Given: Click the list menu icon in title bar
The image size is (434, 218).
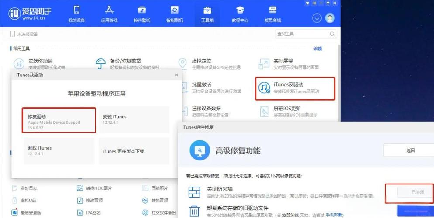Looking at the screenshot, I should 314,3.
